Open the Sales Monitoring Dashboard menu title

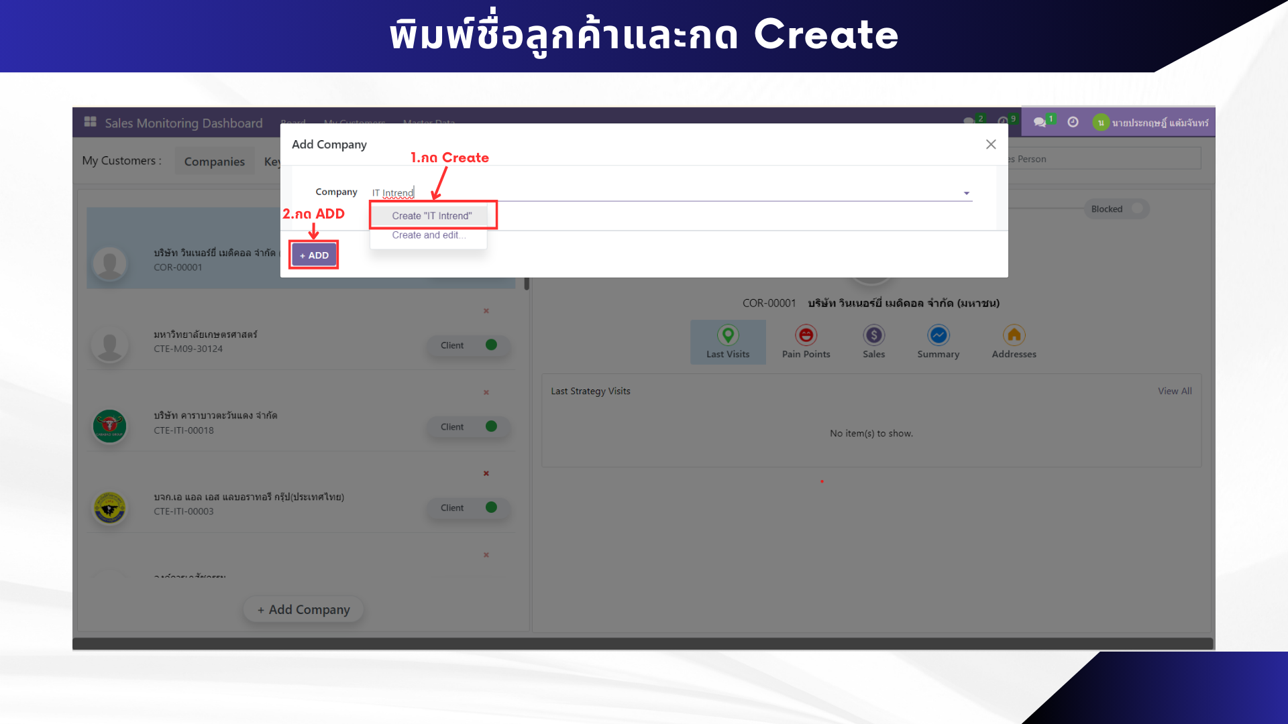click(183, 123)
